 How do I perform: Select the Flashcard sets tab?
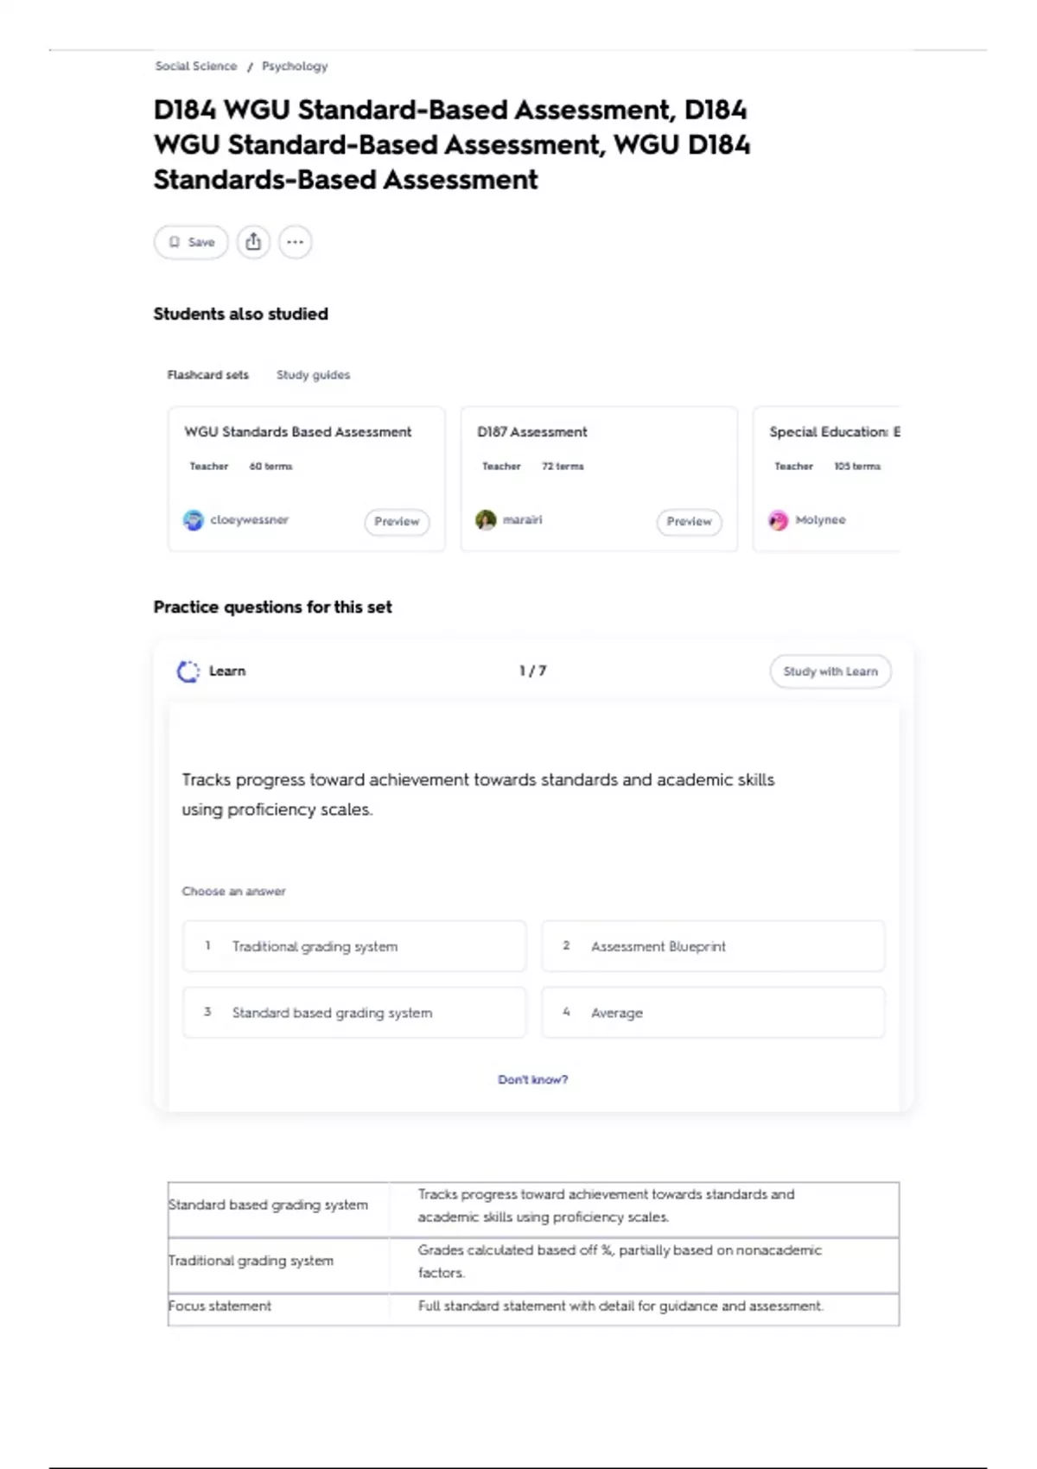(x=207, y=375)
